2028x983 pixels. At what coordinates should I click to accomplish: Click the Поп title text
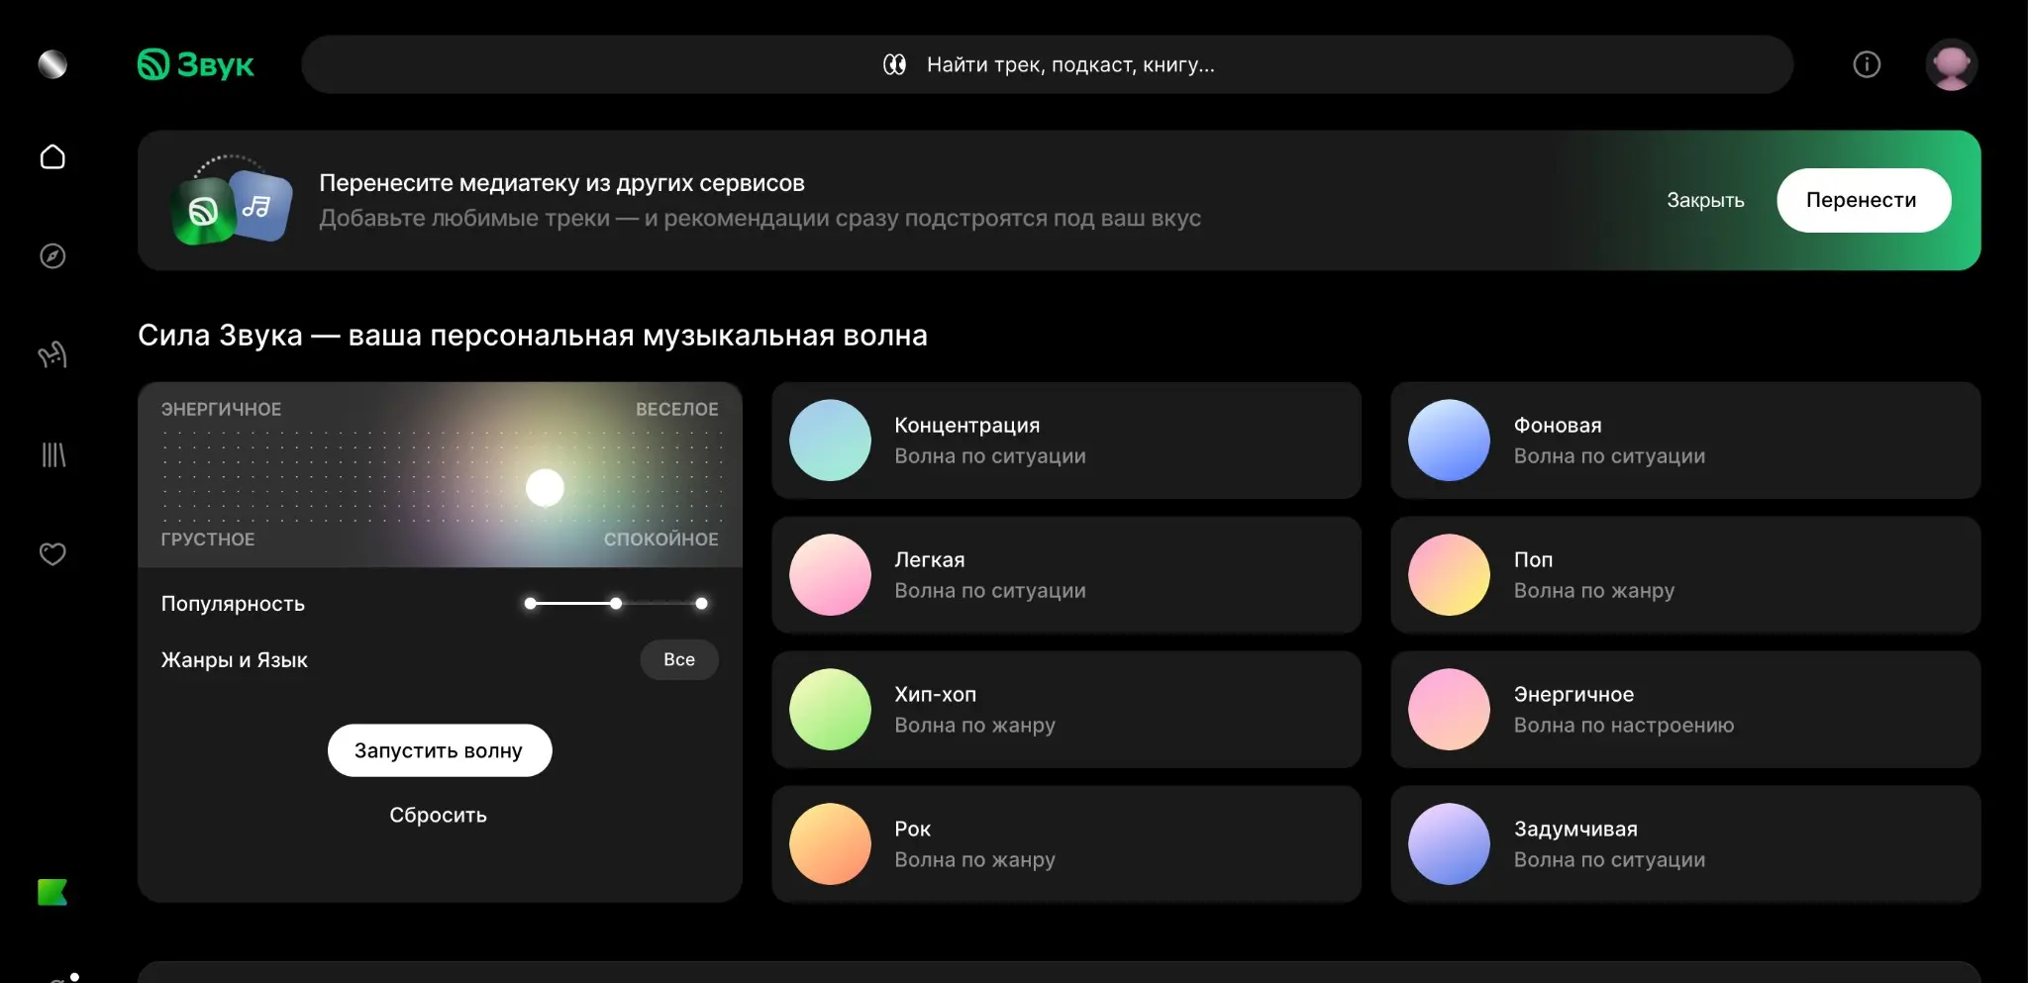pos(1533,559)
